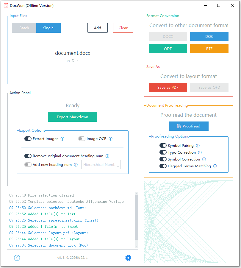This screenshot has height=268, width=241.
Task: Expand the Hierarchical Numbering dropdown
Action: pos(101,165)
